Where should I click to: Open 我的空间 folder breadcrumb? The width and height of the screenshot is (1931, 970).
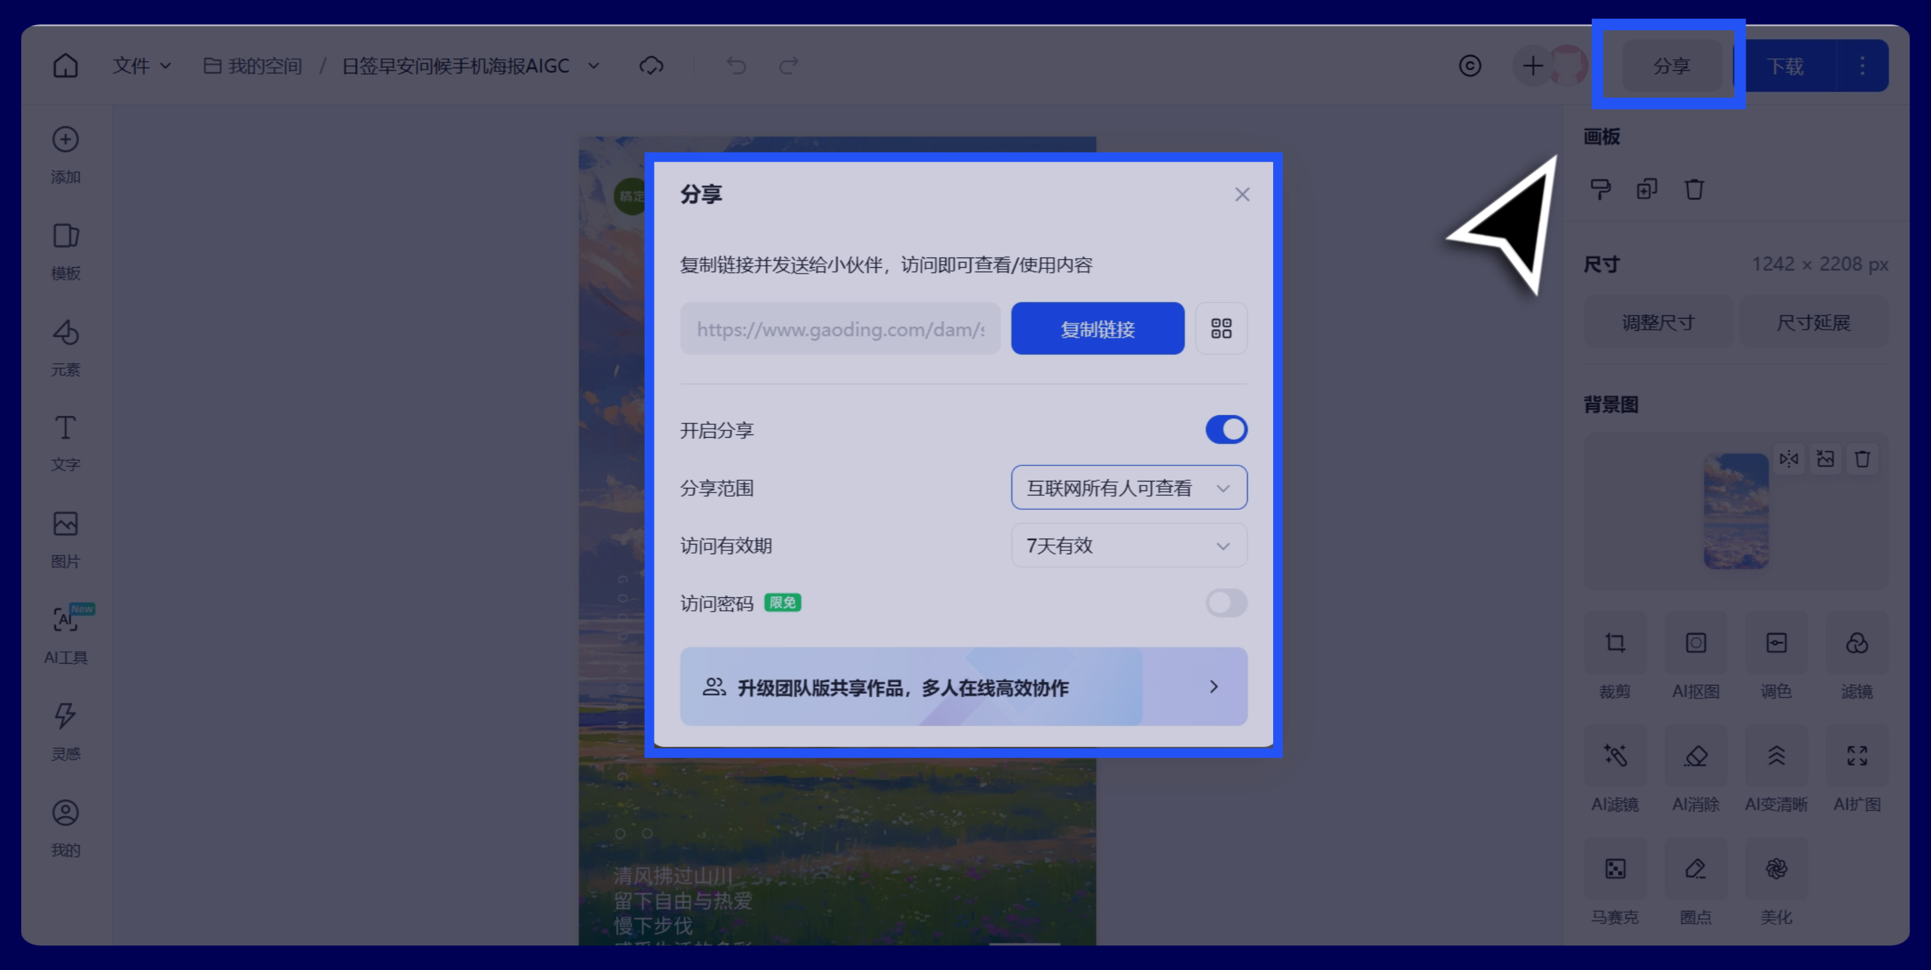[254, 66]
